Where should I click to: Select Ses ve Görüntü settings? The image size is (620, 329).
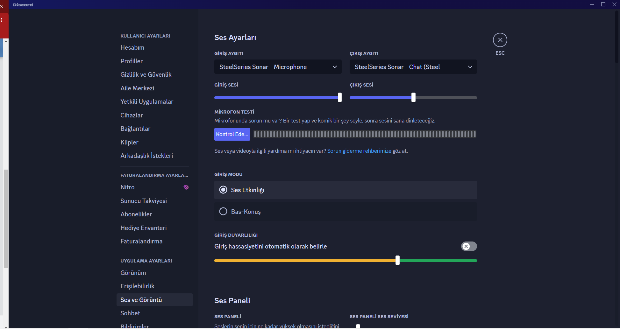point(154,300)
